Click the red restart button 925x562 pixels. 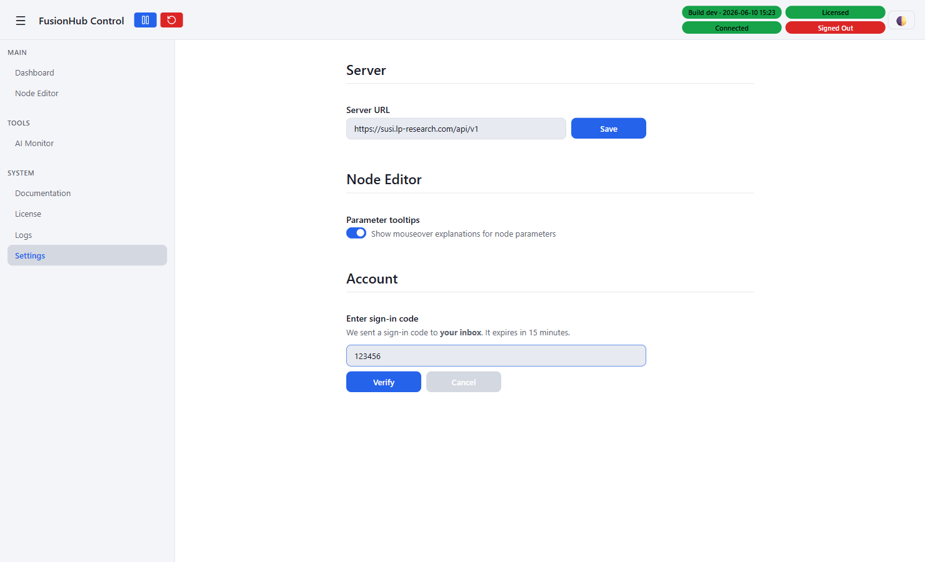point(171,20)
